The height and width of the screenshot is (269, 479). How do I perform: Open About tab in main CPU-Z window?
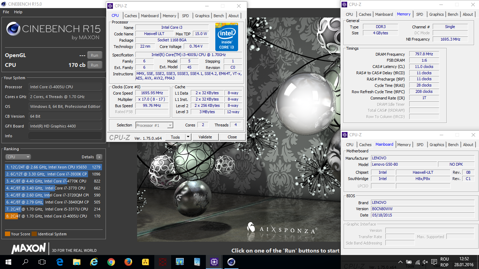coord(234,16)
